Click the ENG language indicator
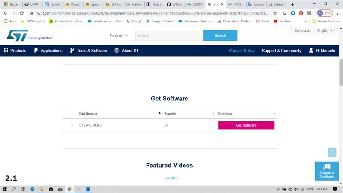This screenshot has width=343, height=193. [x=310, y=189]
